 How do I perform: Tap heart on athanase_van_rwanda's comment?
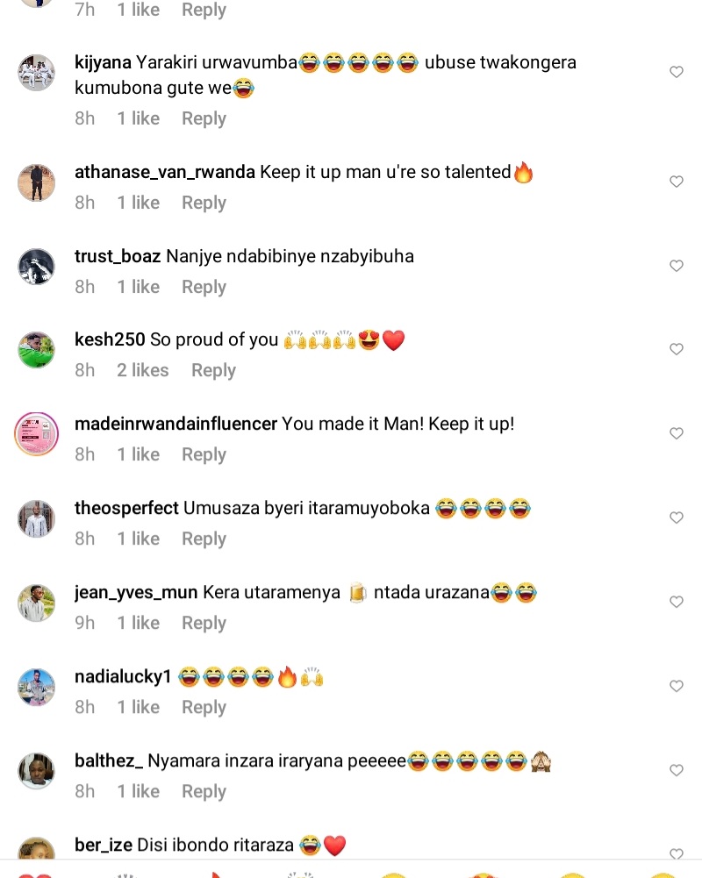pyautogui.click(x=677, y=182)
